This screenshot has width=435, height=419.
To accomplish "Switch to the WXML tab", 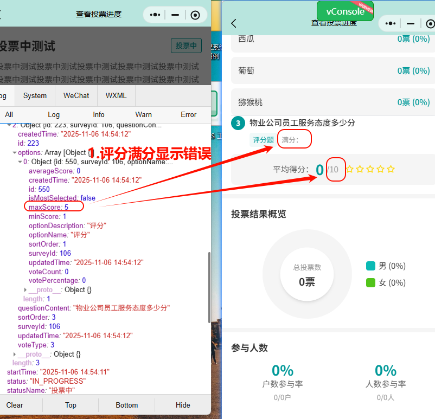I will coord(116,95).
